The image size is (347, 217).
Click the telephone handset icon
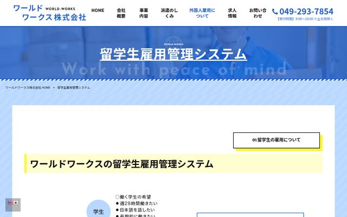click(275, 11)
